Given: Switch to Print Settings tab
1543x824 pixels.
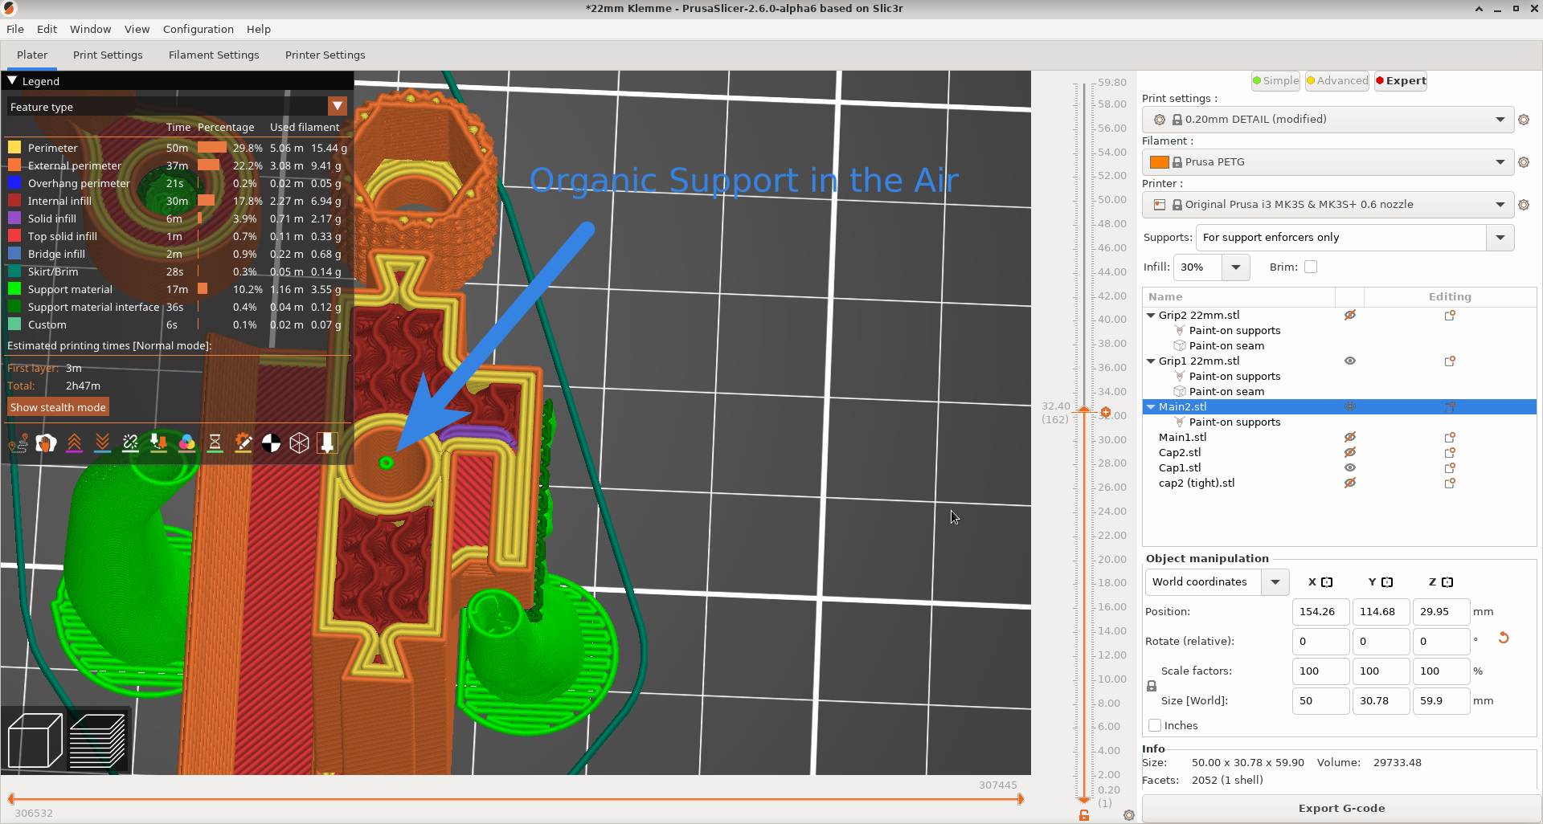Looking at the screenshot, I should [108, 55].
